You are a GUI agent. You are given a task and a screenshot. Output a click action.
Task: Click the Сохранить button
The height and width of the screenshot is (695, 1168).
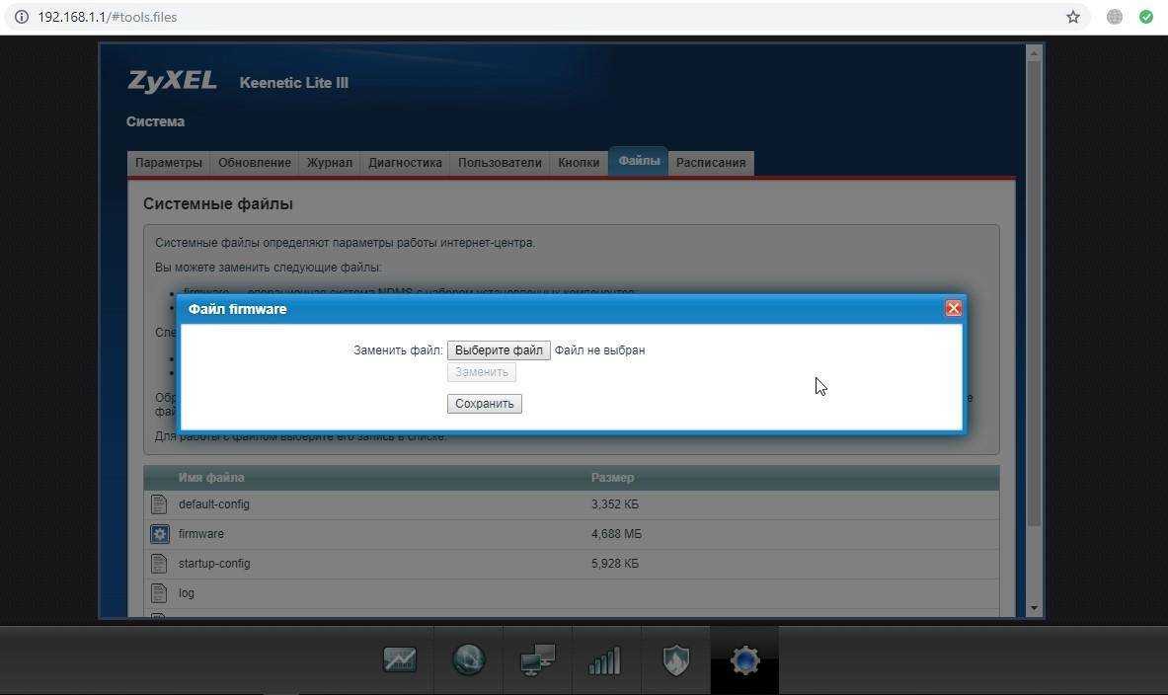(484, 404)
